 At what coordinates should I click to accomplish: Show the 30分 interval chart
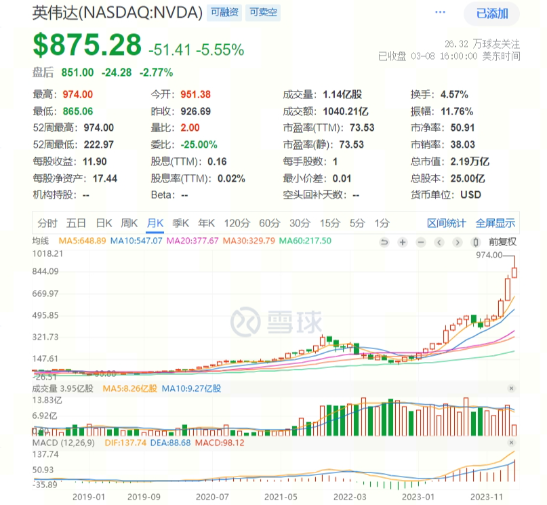point(300,223)
